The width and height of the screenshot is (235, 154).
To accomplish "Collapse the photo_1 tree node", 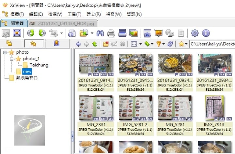I will (x=12, y=59).
